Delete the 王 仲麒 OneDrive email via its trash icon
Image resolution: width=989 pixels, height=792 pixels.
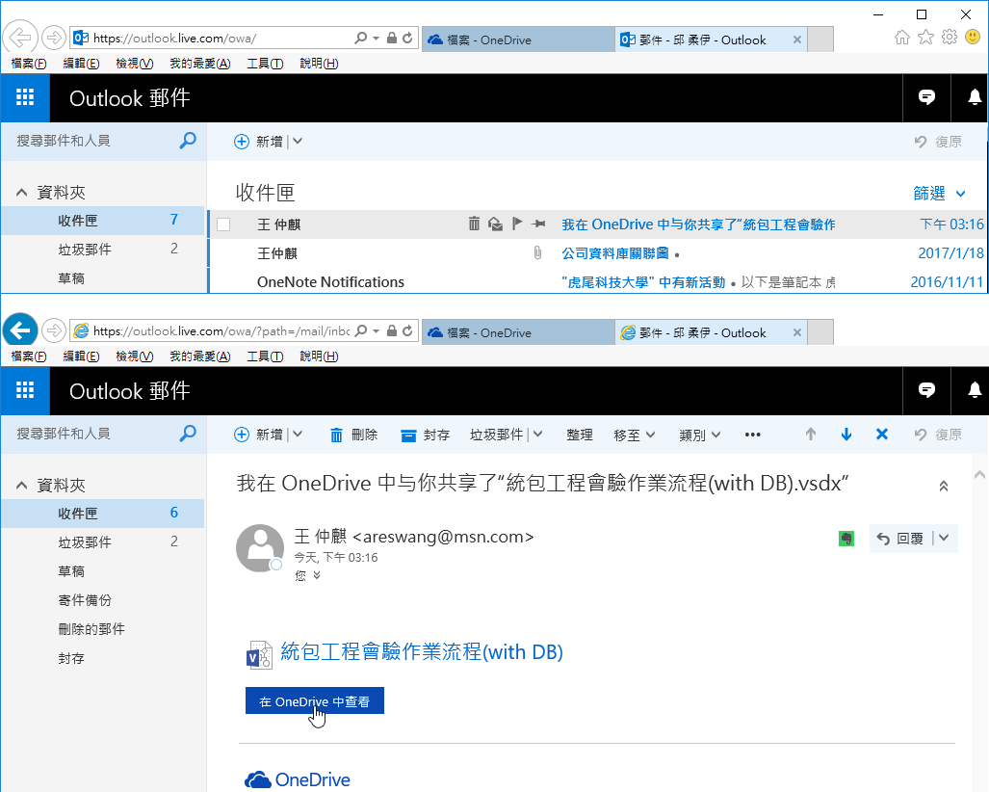474,224
